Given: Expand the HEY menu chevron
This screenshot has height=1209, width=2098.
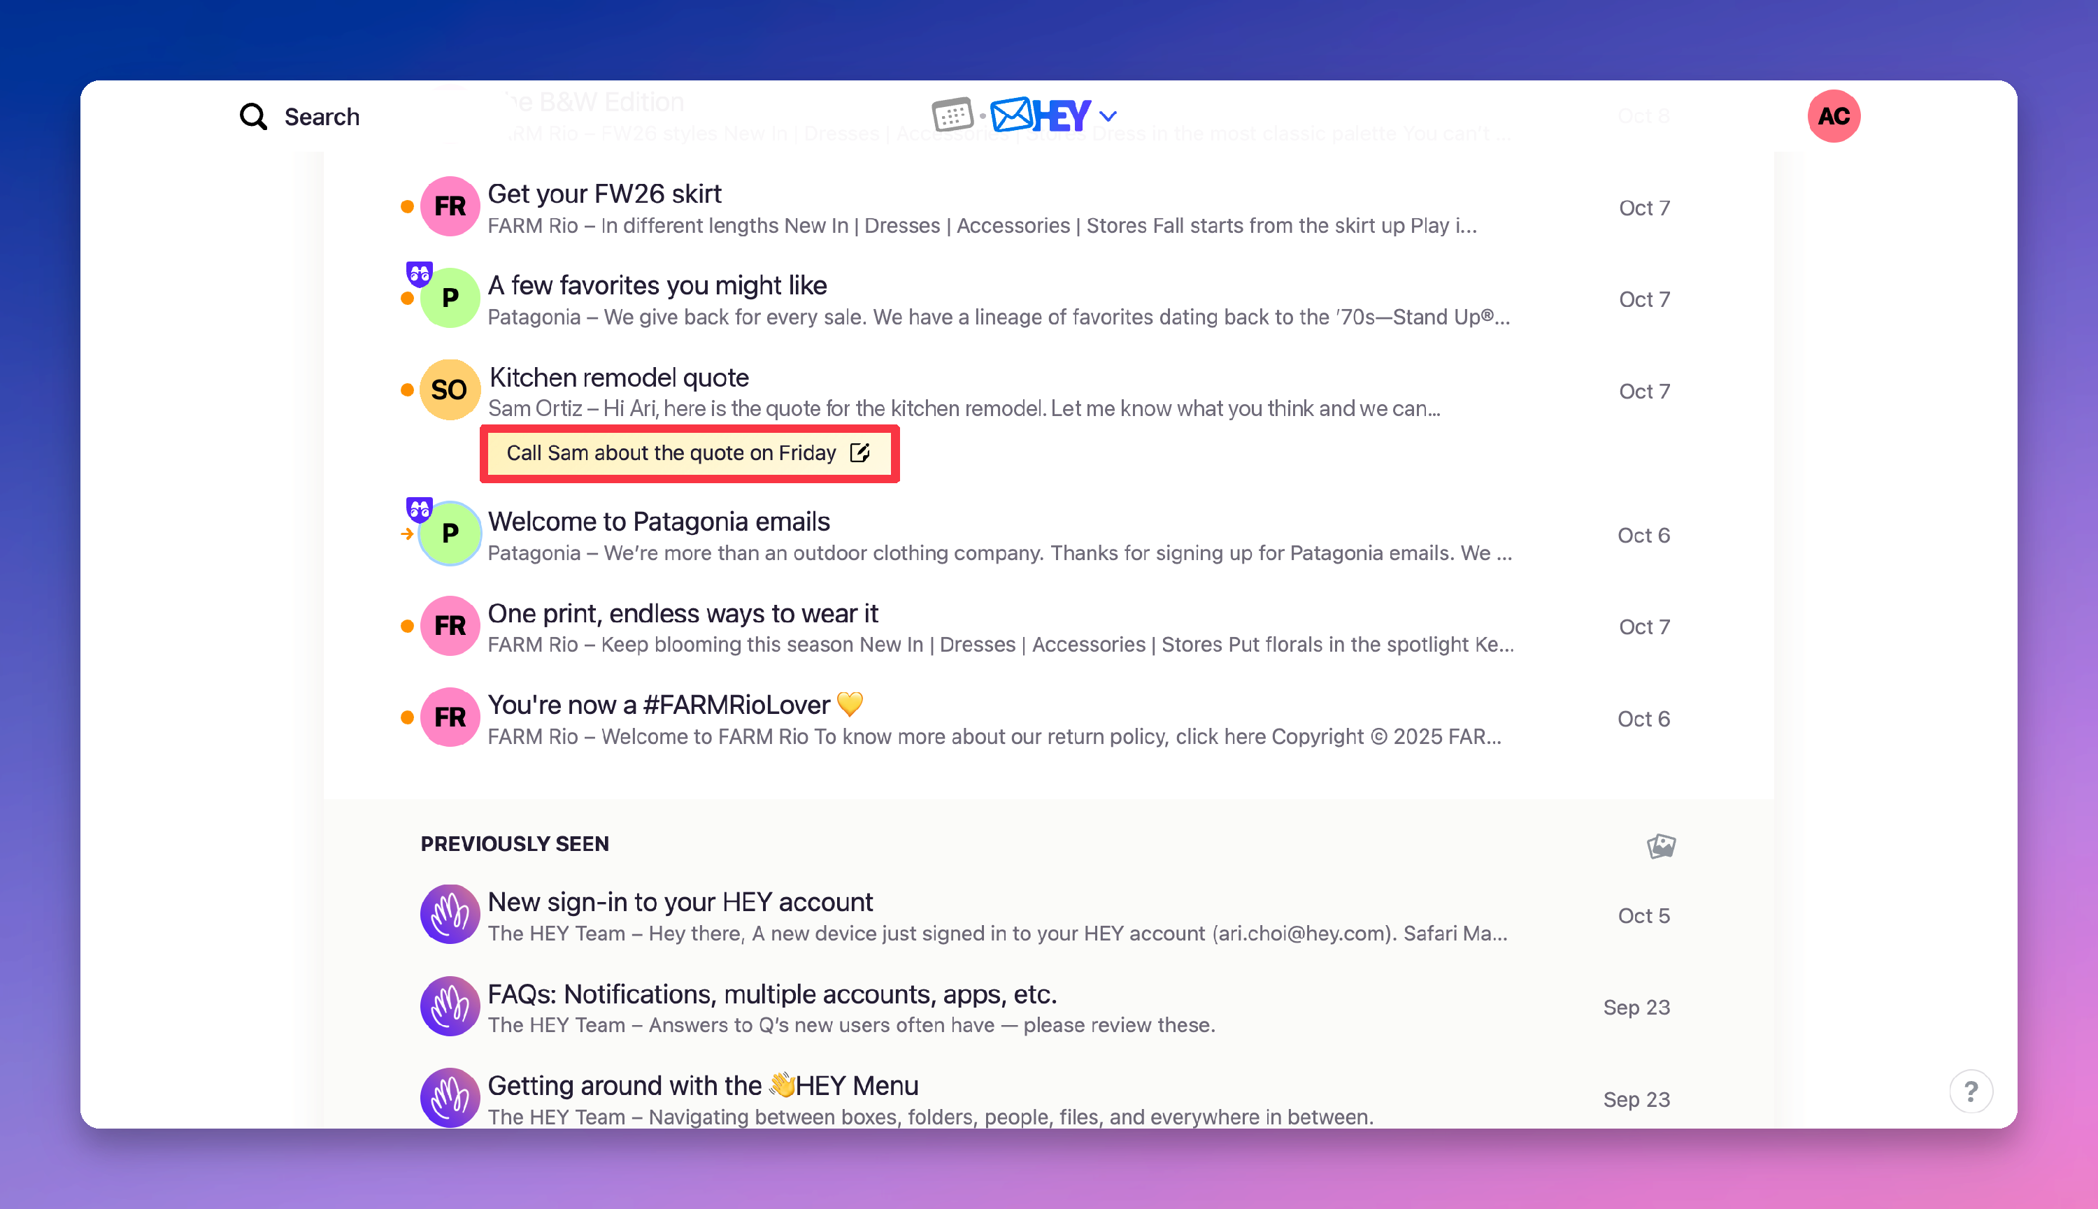Looking at the screenshot, I should coord(1108,115).
